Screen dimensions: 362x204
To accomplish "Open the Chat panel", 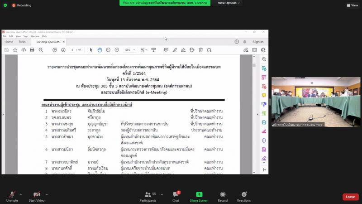I will [176, 197].
